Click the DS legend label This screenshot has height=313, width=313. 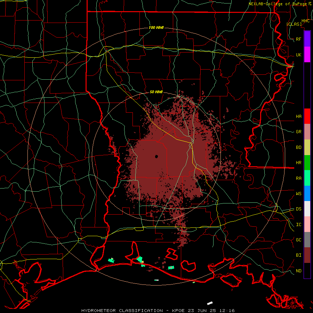(298, 209)
